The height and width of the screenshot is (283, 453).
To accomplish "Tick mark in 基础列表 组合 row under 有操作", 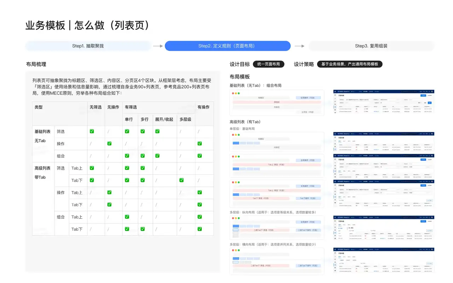I will [200, 156].
